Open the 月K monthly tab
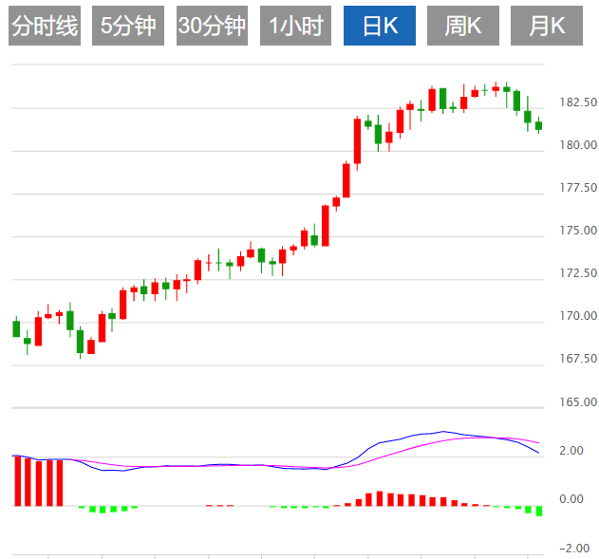 click(x=546, y=27)
